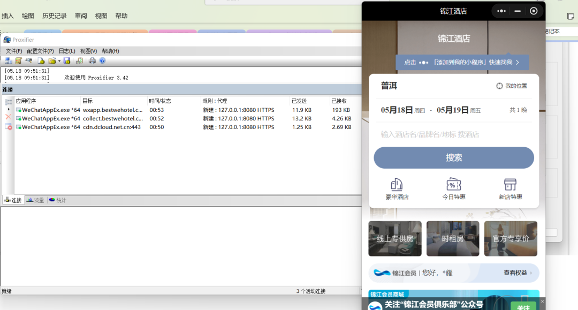Open the 配置文件(P) menu
578x310 pixels.
pyautogui.click(x=40, y=51)
